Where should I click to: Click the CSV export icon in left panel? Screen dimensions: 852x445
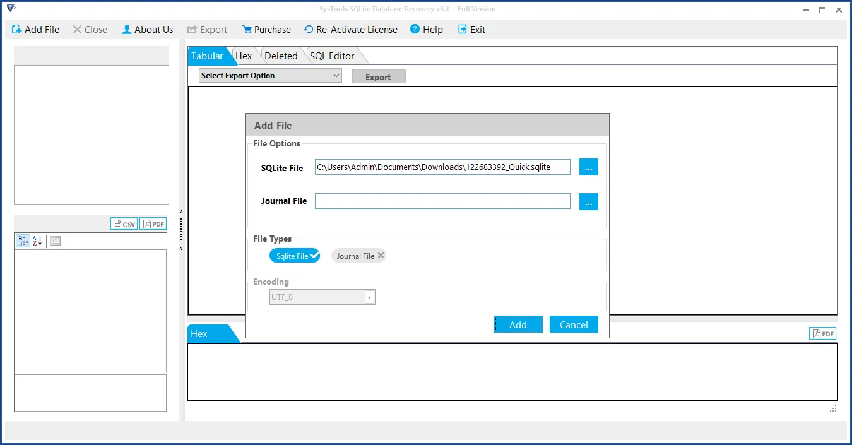124,224
